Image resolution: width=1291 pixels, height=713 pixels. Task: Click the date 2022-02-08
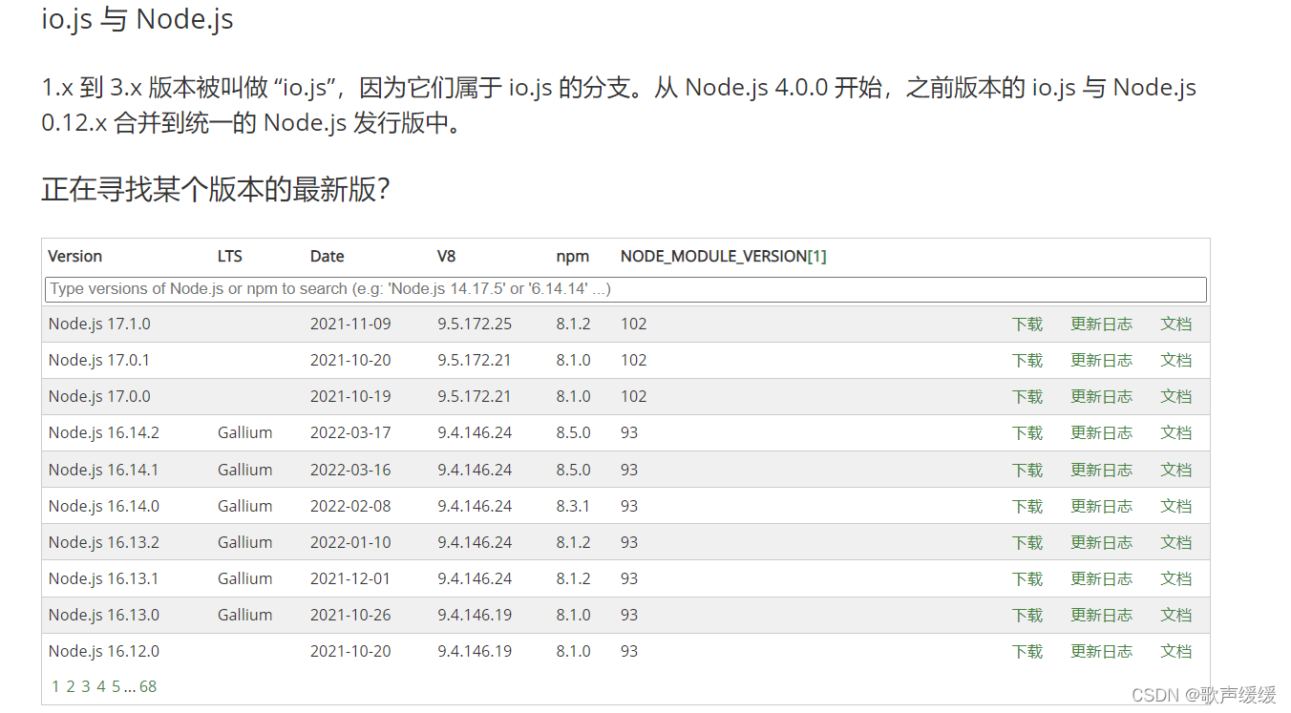(x=350, y=506)
